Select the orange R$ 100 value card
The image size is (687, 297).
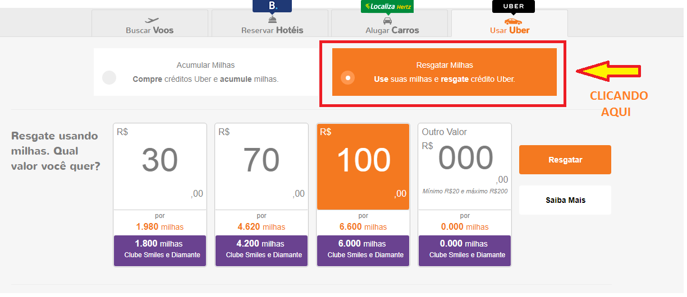363,166
